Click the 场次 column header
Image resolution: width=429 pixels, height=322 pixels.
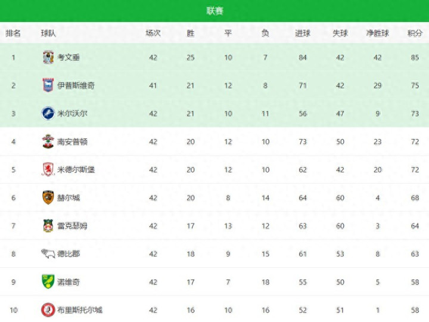click(x=153, y=33)
